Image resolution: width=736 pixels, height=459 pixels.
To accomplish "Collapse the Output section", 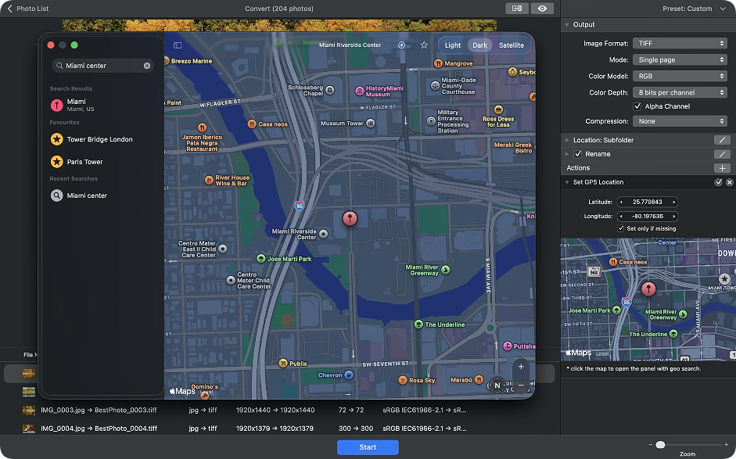I will [567, 24].
